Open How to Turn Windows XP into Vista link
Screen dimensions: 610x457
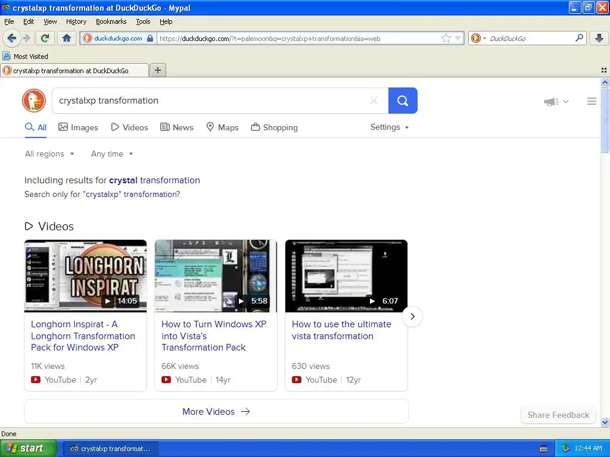(x=214, y=336)
